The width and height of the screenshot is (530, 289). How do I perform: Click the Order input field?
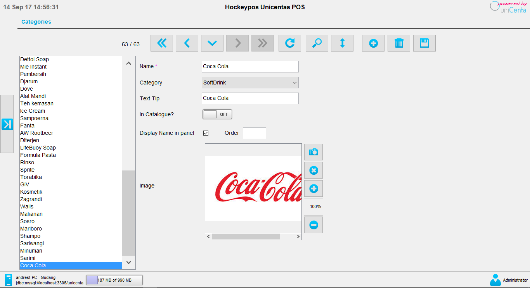point(255,133)
